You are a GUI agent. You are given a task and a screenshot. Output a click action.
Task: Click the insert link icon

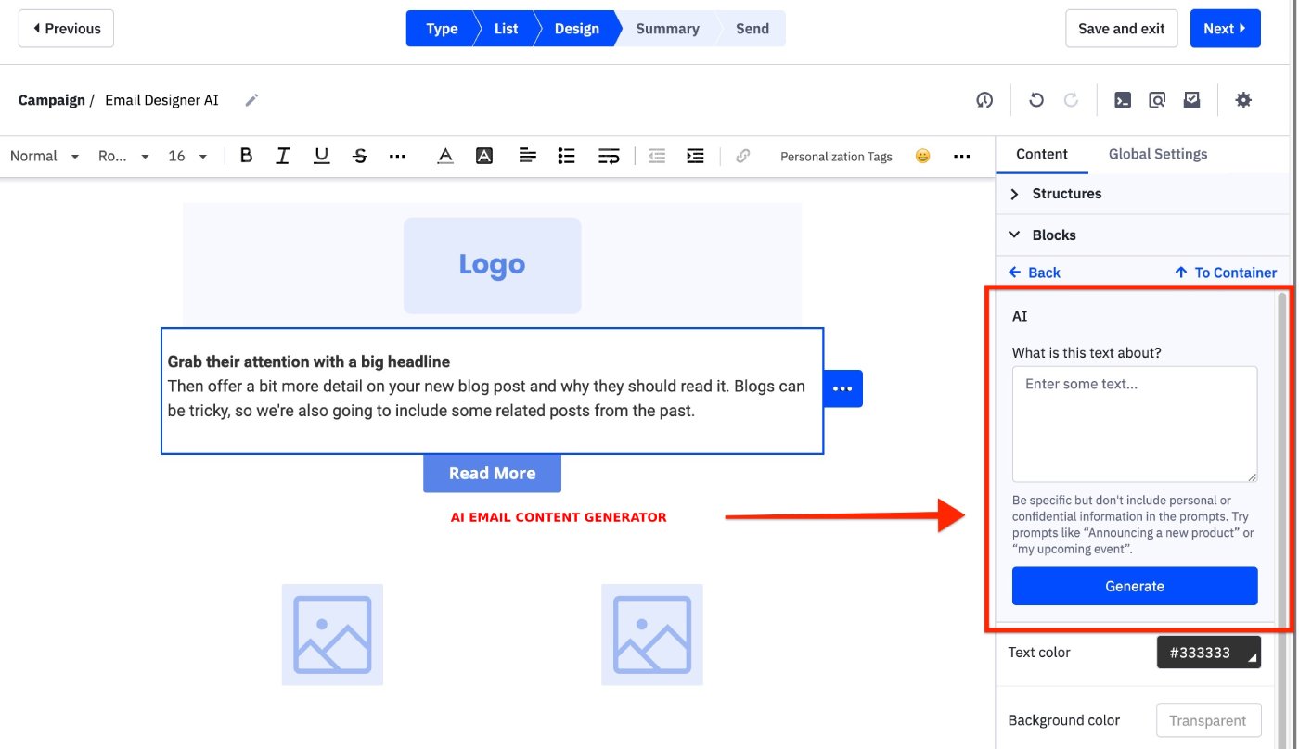tap(742, 156)
